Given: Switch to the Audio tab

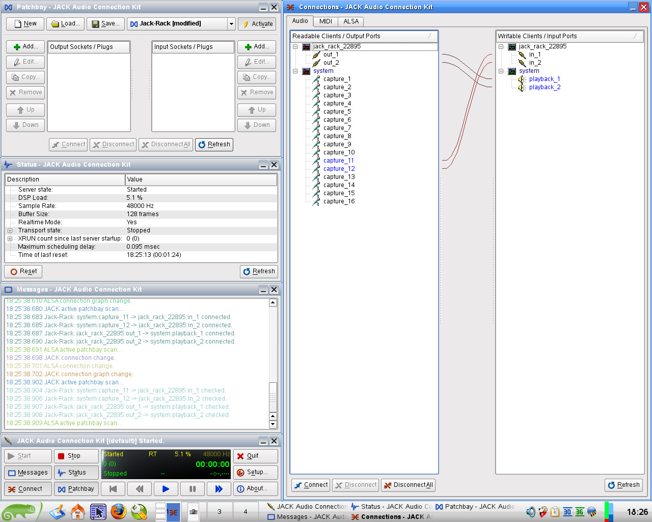Looking at the screenshot, I should (x=300, y=21).
